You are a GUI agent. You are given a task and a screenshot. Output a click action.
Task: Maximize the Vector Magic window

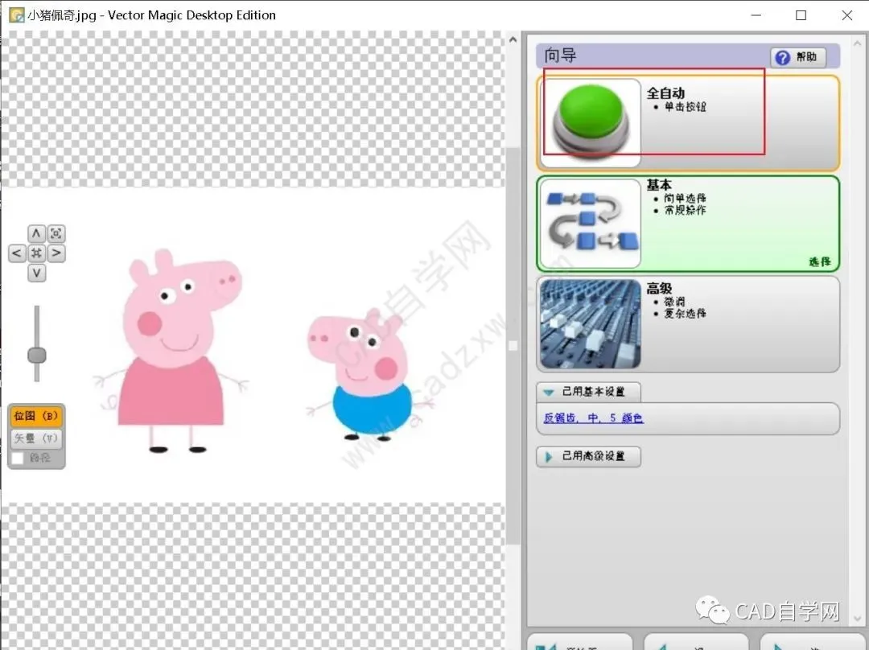tap(801, 15)
